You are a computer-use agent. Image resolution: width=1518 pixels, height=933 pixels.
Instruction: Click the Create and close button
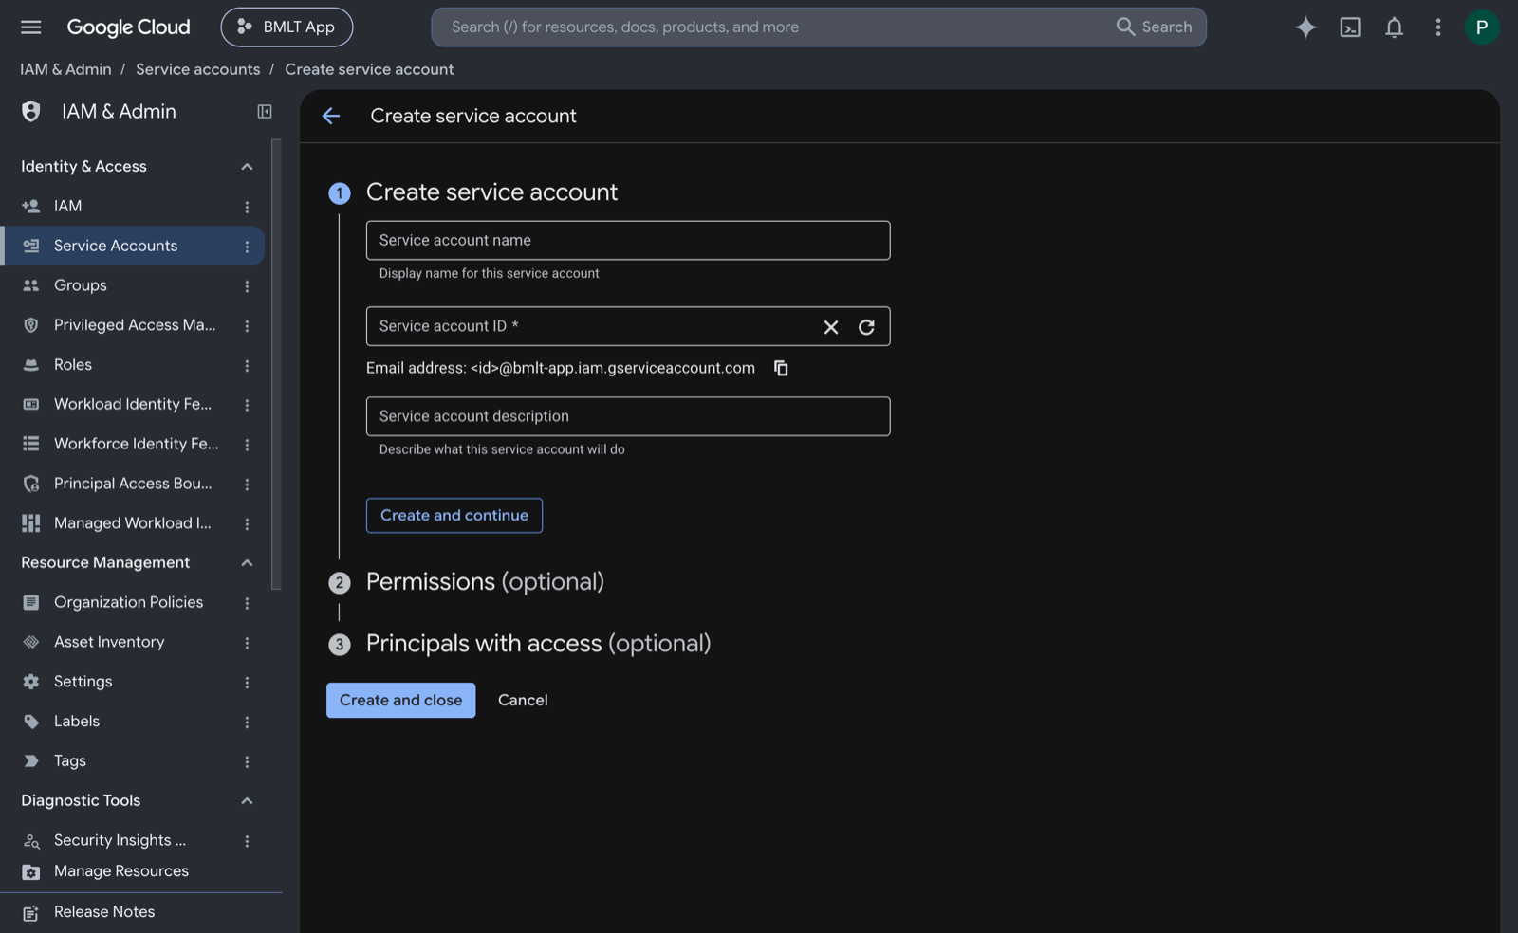pos(400,700)
